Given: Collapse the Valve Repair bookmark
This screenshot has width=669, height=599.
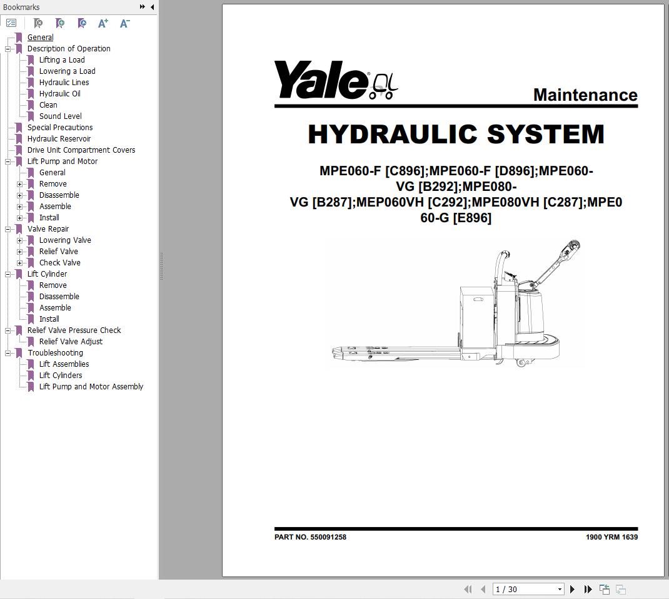Looking at the screenshot, I should click(8, 230).
